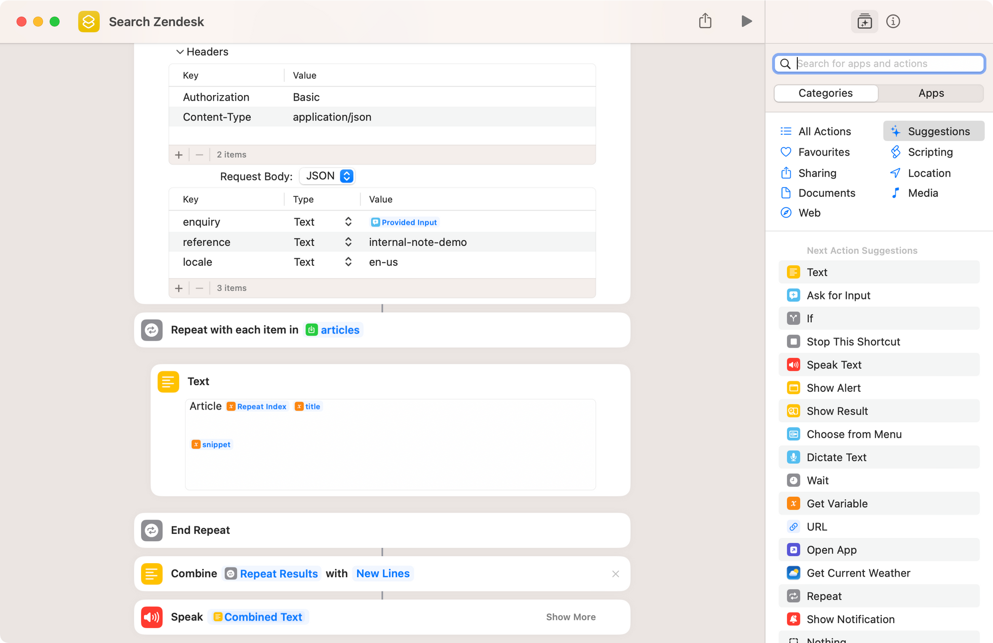The image size is (993, 643).
Task: Remove the Combine action with X
Action: pos(615,574)
